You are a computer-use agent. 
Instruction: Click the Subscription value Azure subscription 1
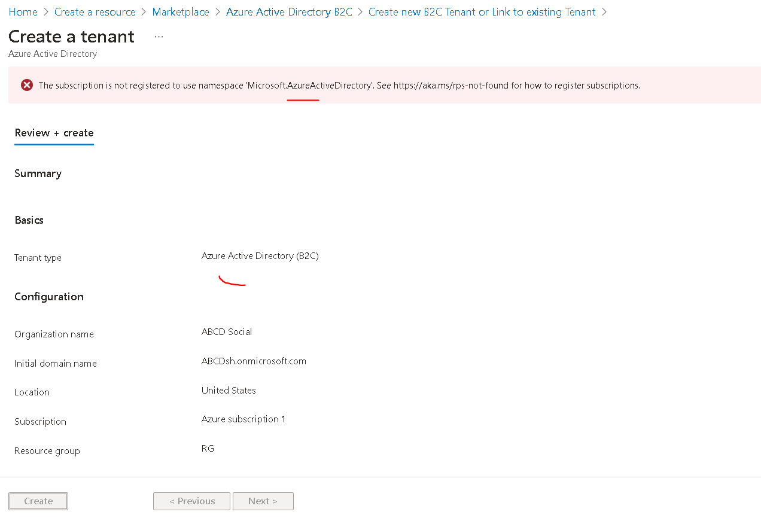(243, 419)
